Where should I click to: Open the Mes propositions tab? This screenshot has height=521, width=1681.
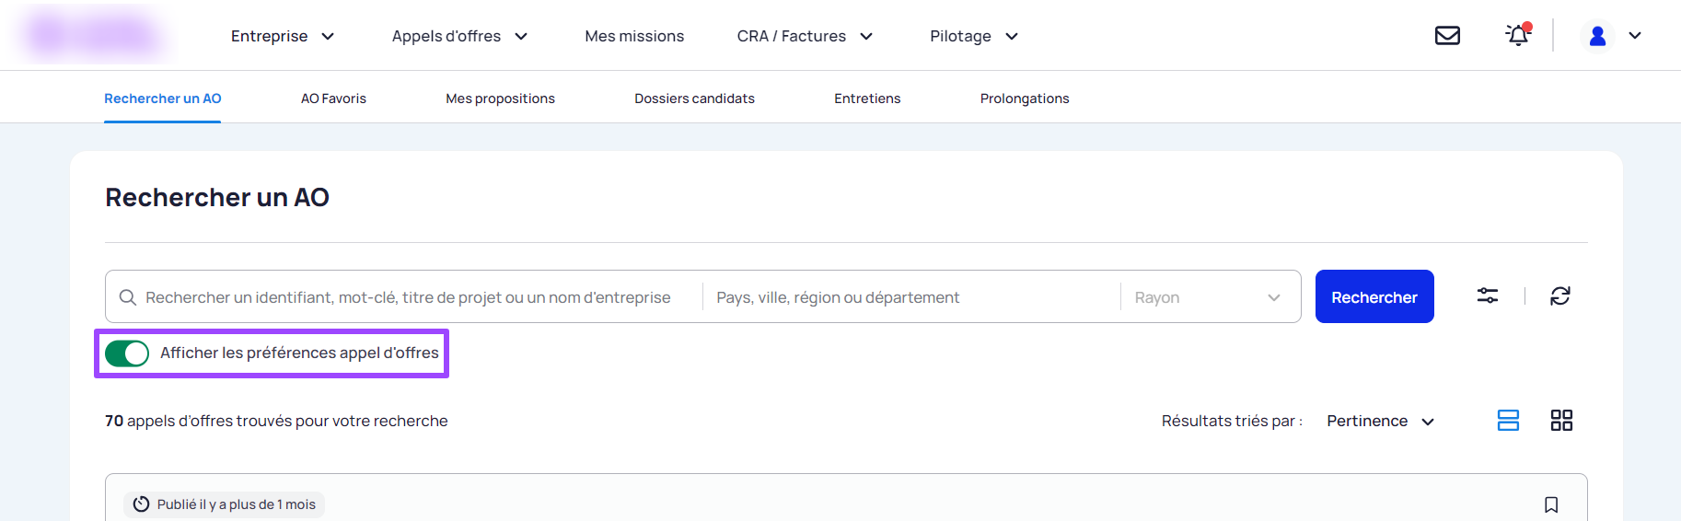(x=500, y=98)
